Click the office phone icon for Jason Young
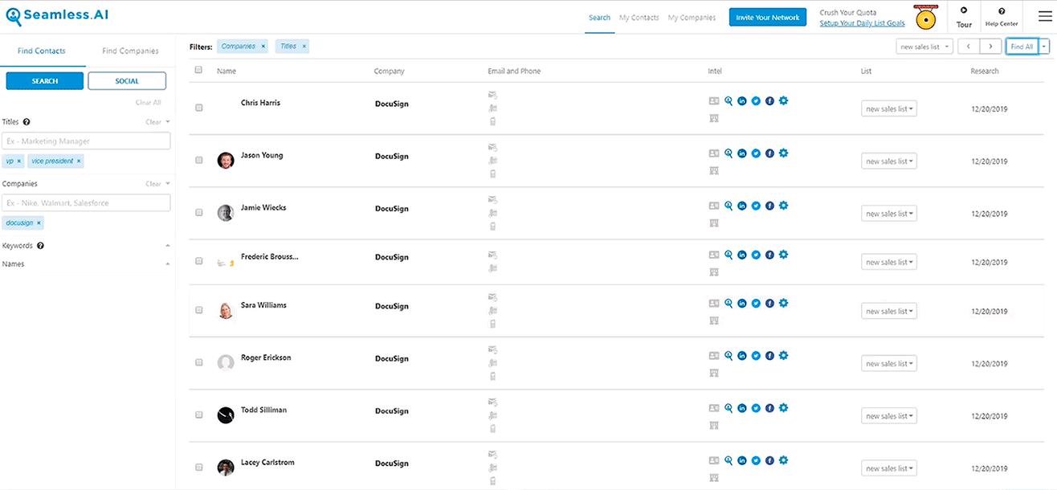Screen dimensions: 1057x490 click(492, 161)
